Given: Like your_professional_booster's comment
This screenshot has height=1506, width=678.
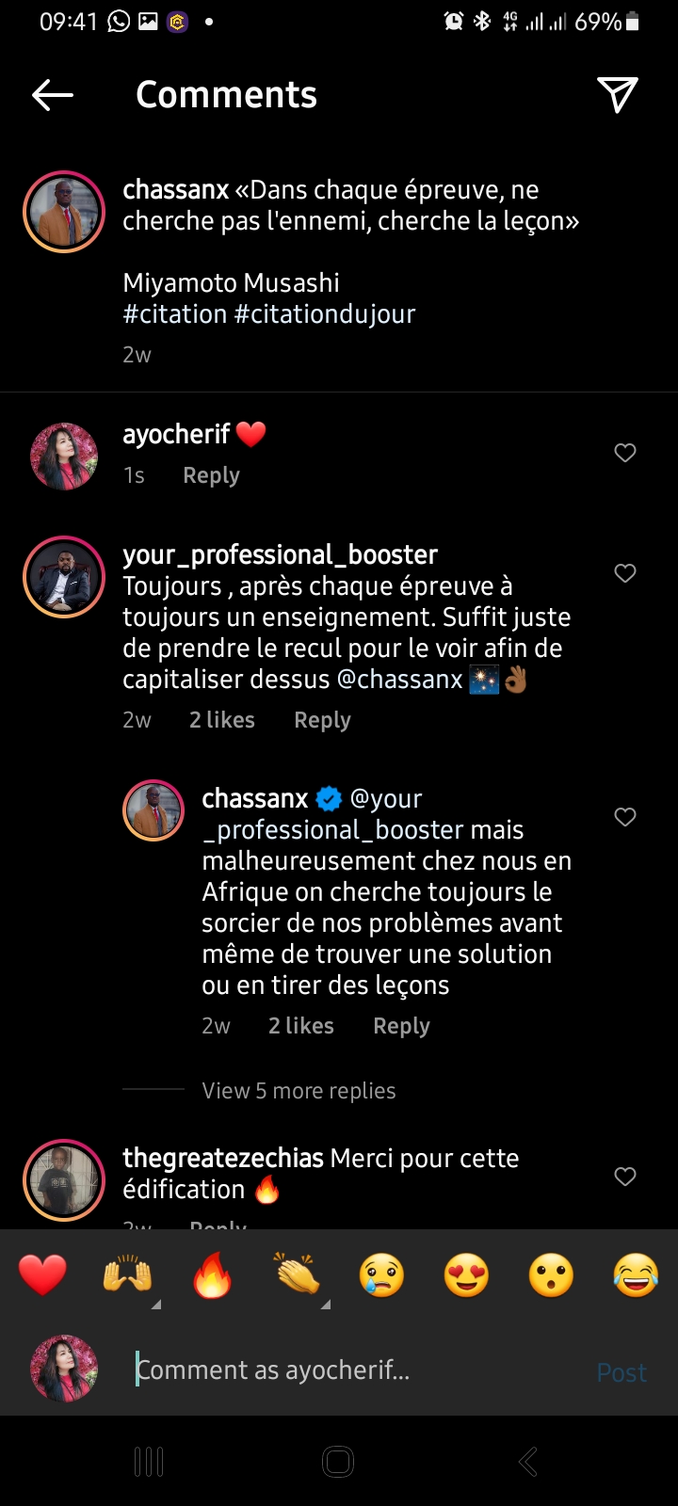Looking at the screenshot, I should click(625, 573).
